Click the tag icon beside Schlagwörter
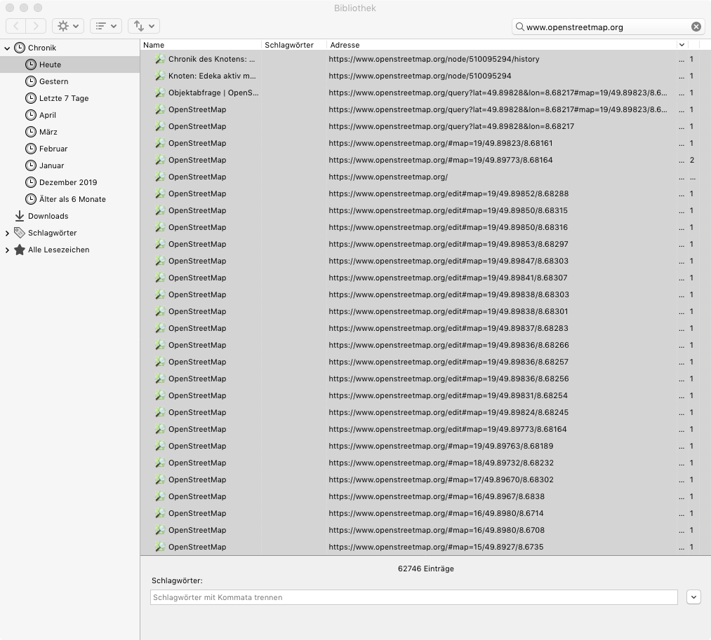The height and width of the screenshot is (640, 711). point(20,233)
